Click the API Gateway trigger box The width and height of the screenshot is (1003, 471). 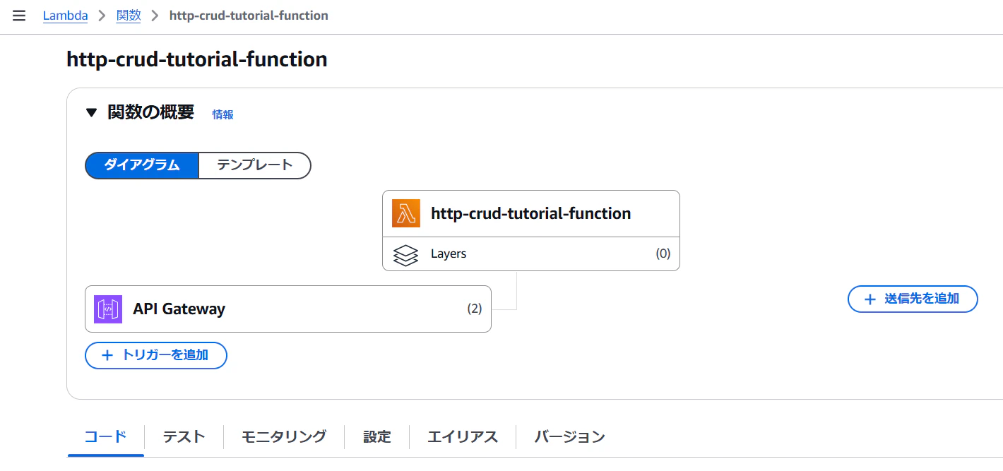click(288, 309)
